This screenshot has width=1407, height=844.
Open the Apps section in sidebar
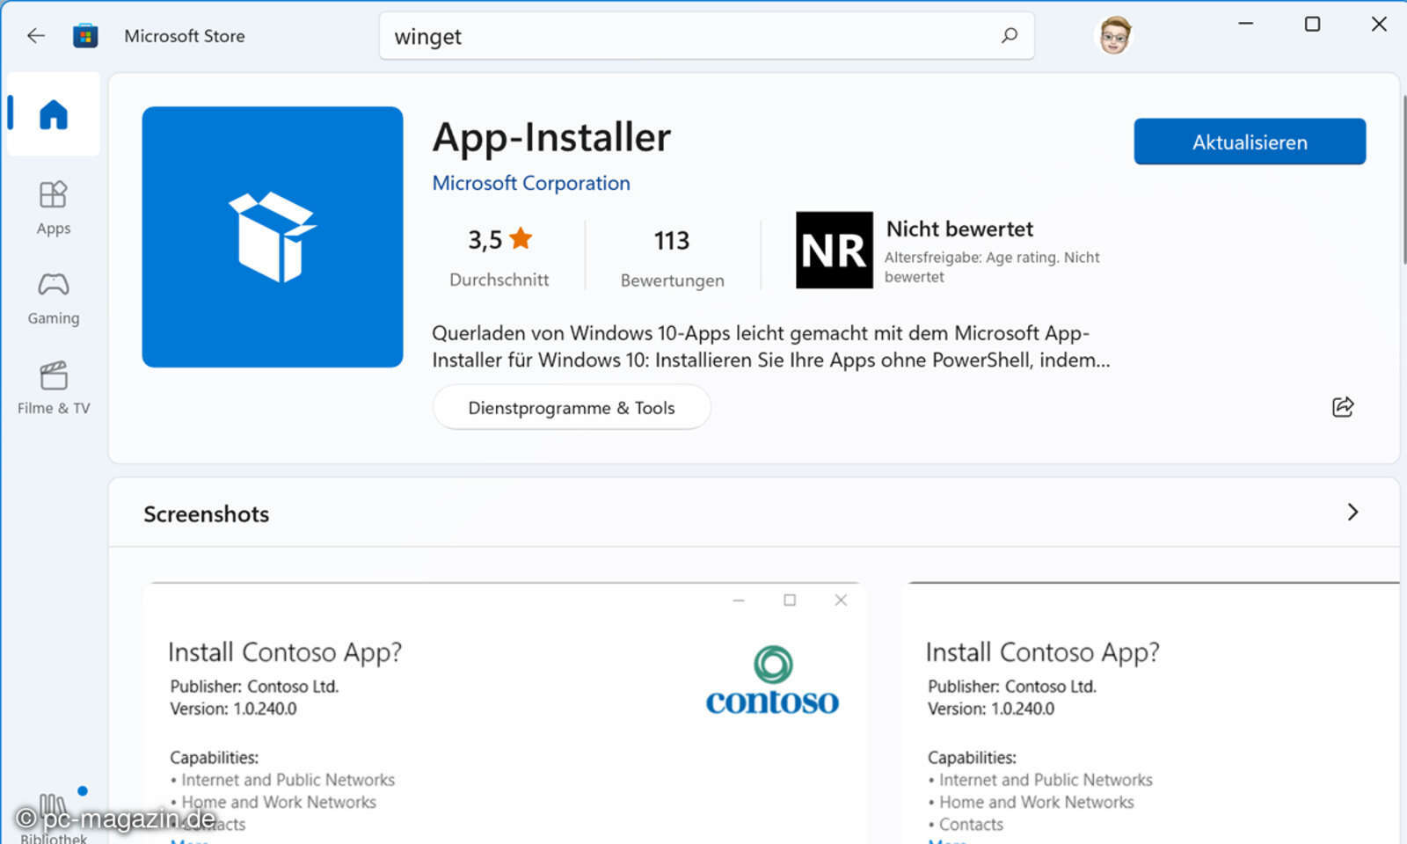(x=54, y=207)
